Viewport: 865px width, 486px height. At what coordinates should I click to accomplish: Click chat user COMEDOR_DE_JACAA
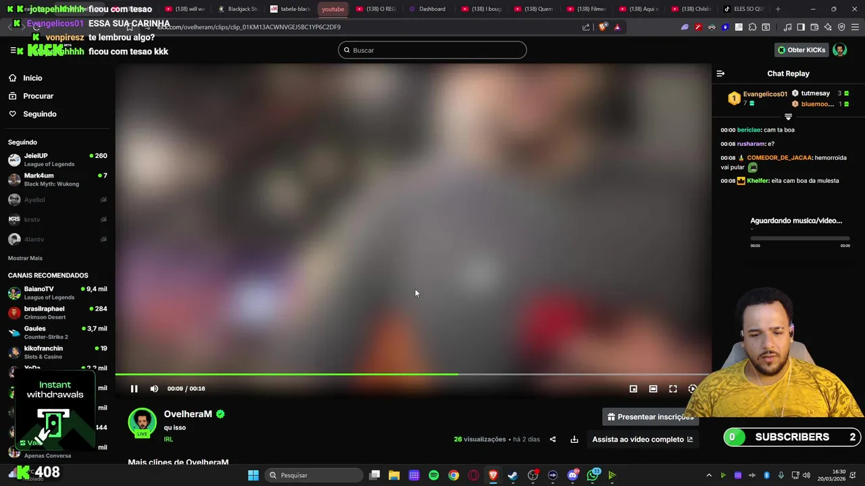tap(778, 158)
